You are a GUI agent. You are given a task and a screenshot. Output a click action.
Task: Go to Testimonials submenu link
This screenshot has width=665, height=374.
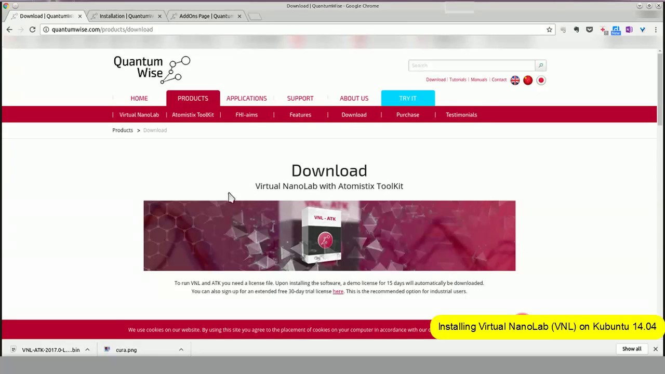point(461,115)
